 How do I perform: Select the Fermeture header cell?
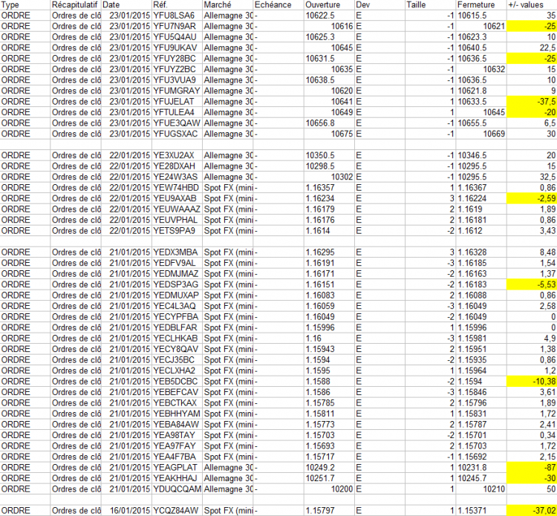[x=481, y=5]
